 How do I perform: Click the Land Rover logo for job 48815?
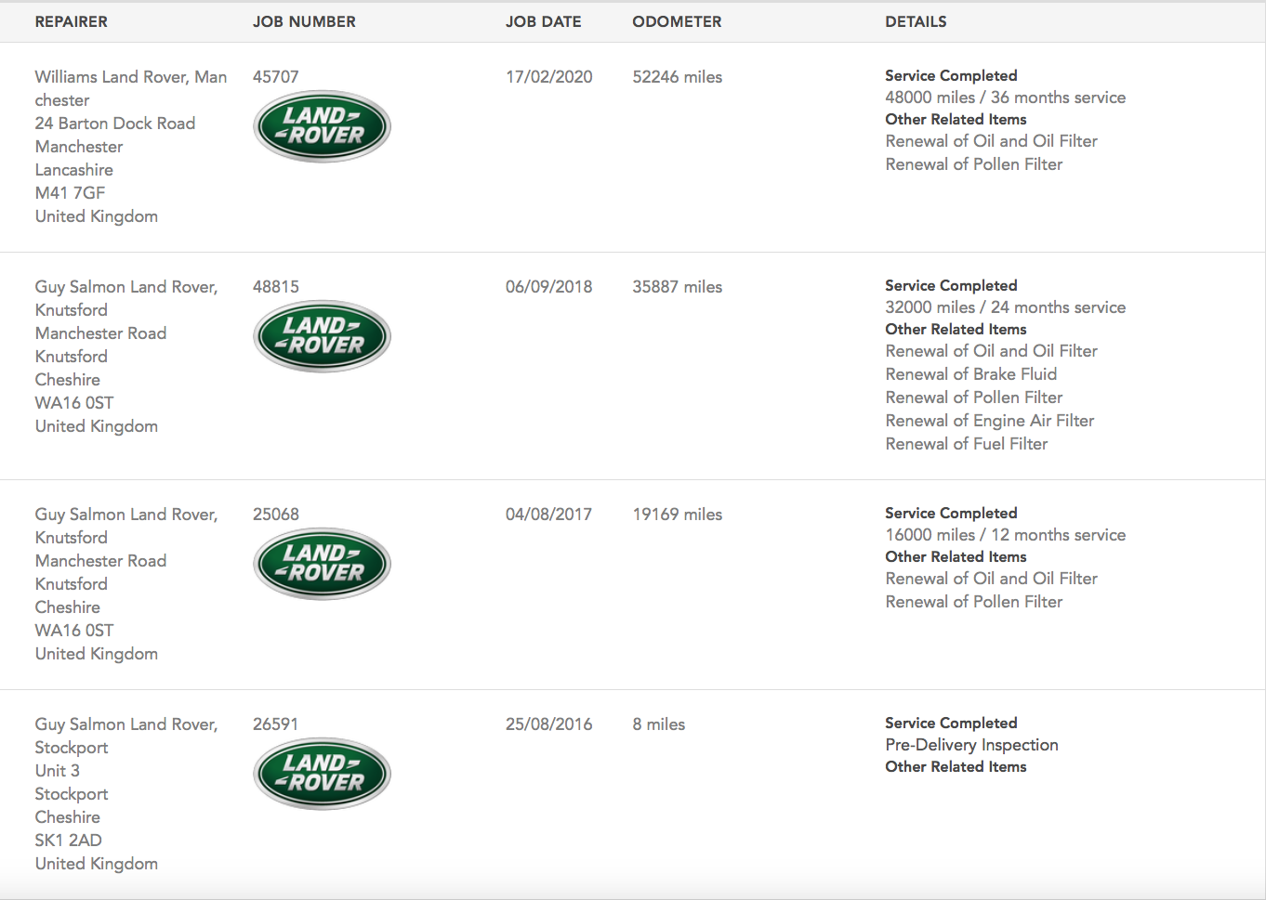coord(322,336)
